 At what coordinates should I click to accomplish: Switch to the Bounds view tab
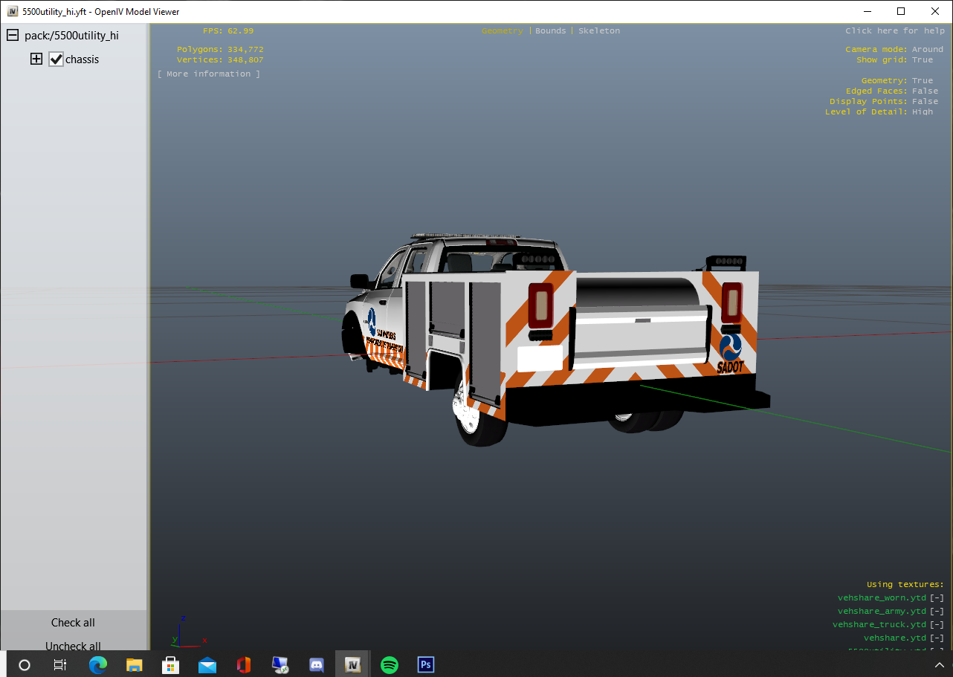(550, 30)
